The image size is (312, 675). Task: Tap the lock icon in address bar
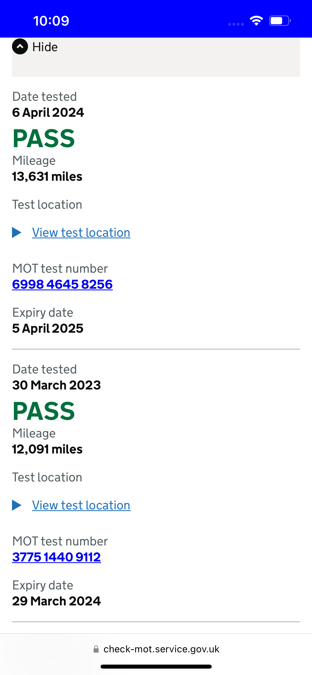[96, 649]
